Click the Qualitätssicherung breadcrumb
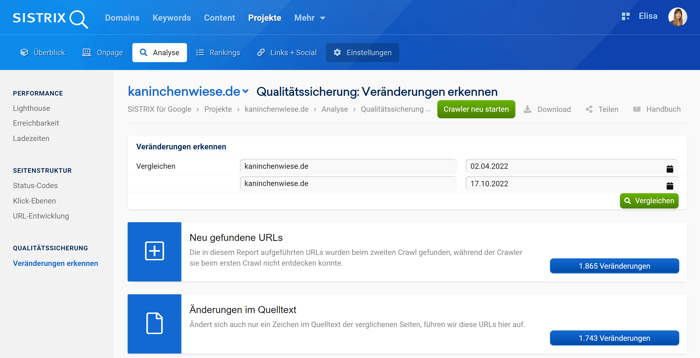 coord(395,109)
